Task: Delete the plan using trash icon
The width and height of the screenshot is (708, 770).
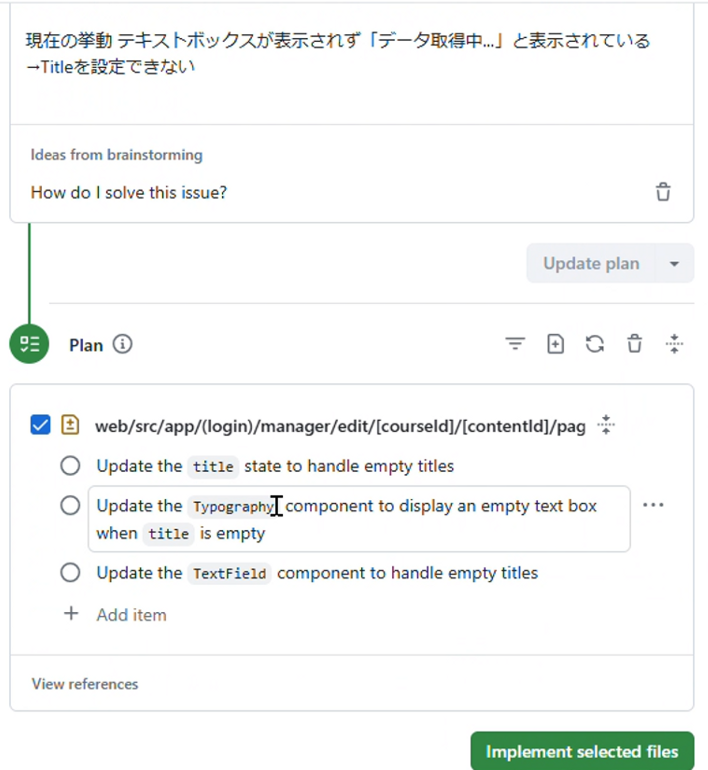Action: click(634, 344)
